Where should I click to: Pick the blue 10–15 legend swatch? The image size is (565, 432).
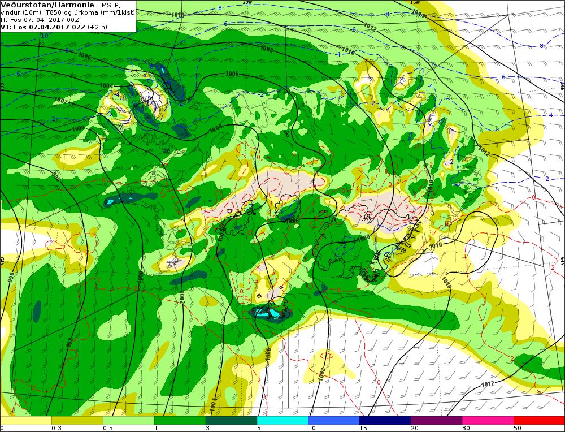coord(334,421)
